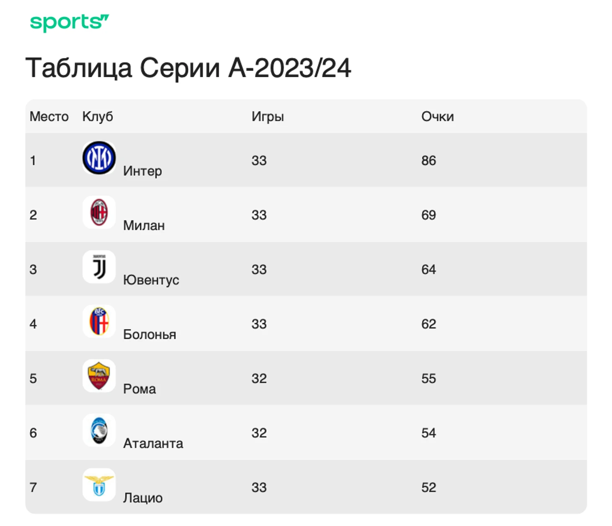Select the Клуб column header
The width and height of the screenshot is (612, 526).
point(98,117)
